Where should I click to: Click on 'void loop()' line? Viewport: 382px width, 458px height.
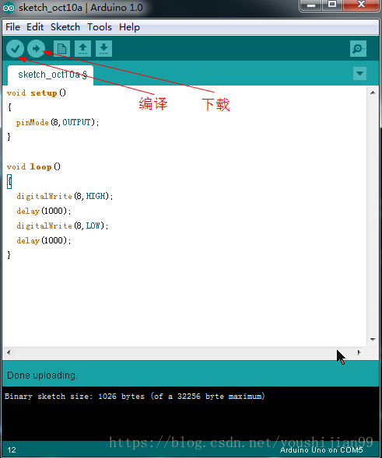coord(33,166)
